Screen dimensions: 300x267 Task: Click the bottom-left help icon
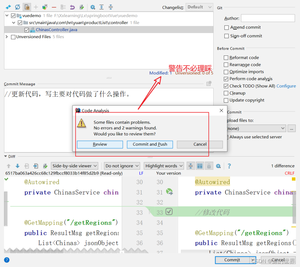7,260
